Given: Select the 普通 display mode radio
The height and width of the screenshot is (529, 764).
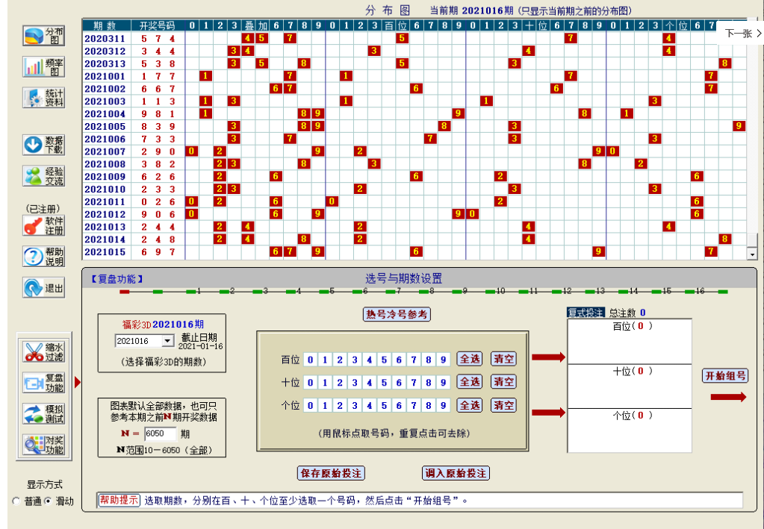Looking at the screenshot, I should (x=16, y=501).
